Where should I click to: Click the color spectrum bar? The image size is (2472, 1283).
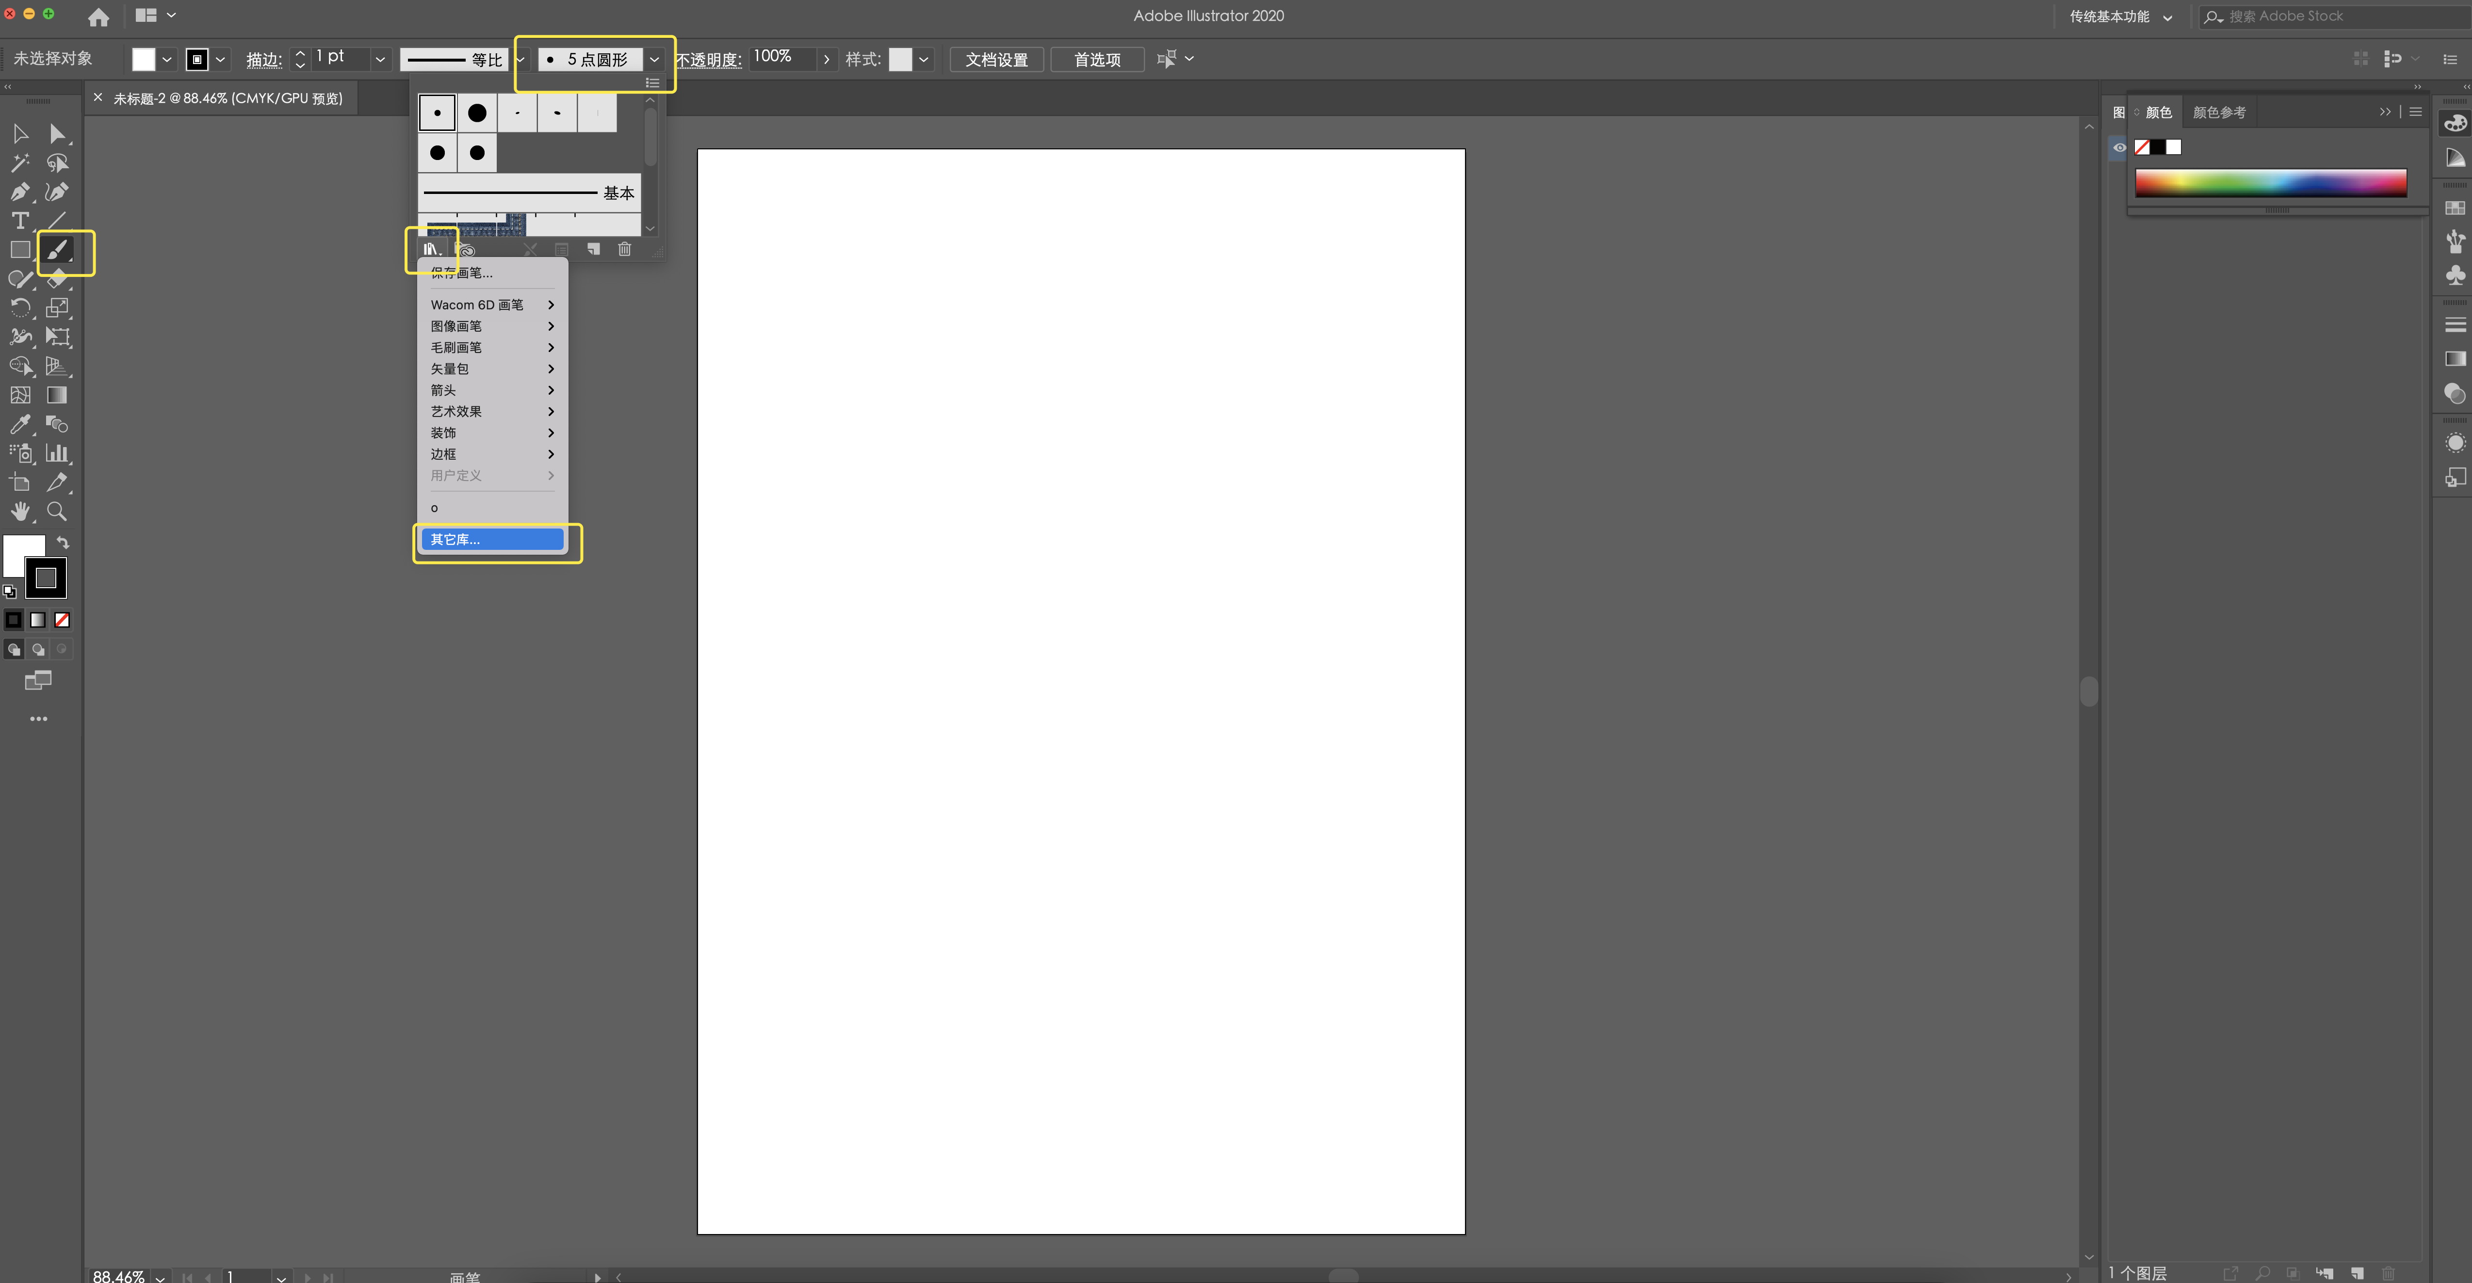click(x=2271, y=182)
